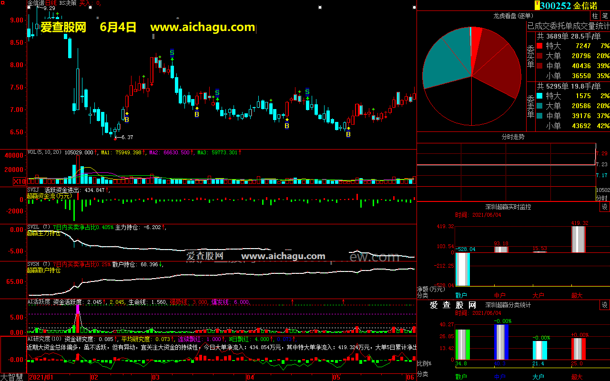Click the S sell marker at the March peak
610x381 pixels.
(x=172, y=52)
